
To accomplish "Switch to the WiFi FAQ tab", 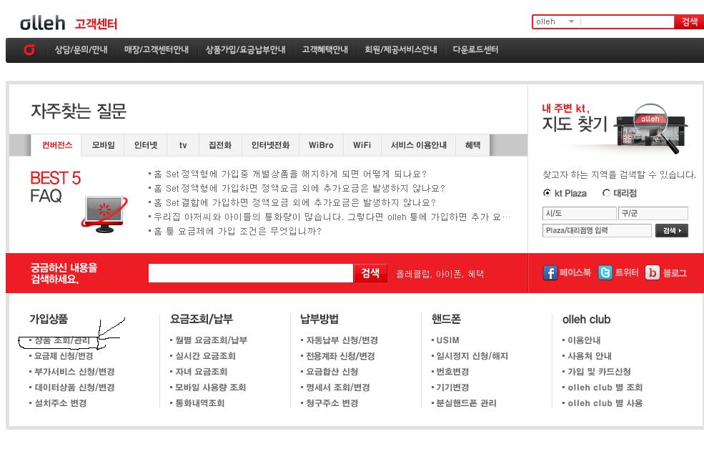I will (362, 145).
